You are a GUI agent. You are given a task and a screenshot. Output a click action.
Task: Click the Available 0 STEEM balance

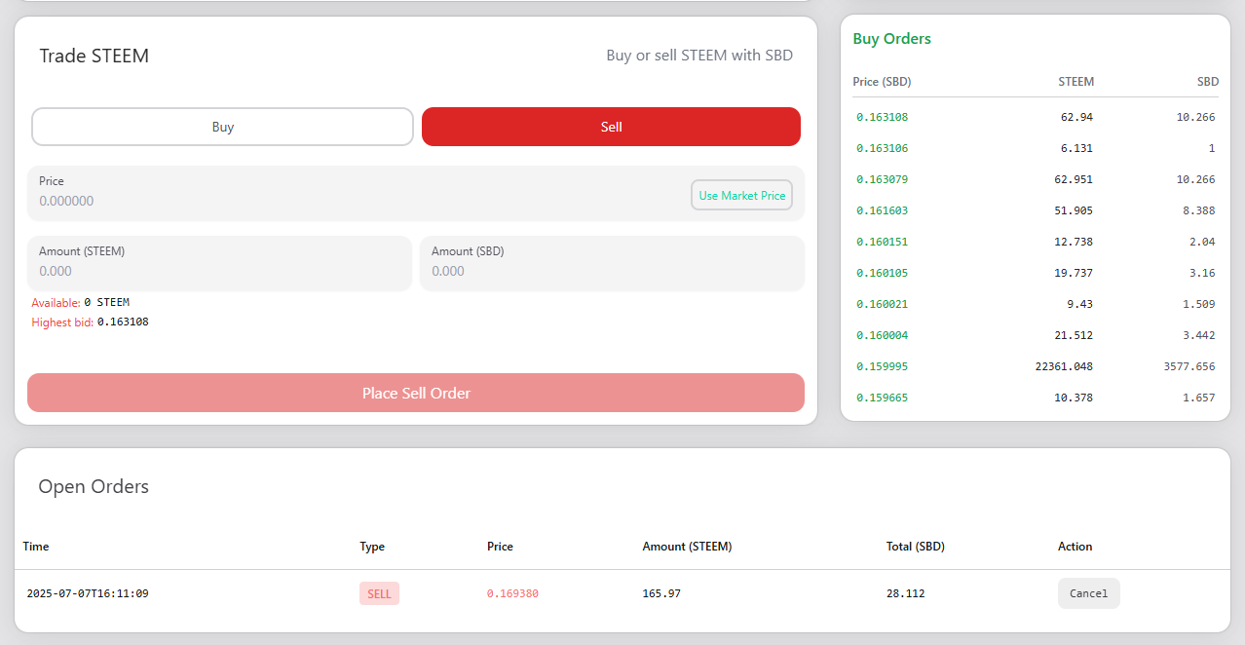[80, 302]
